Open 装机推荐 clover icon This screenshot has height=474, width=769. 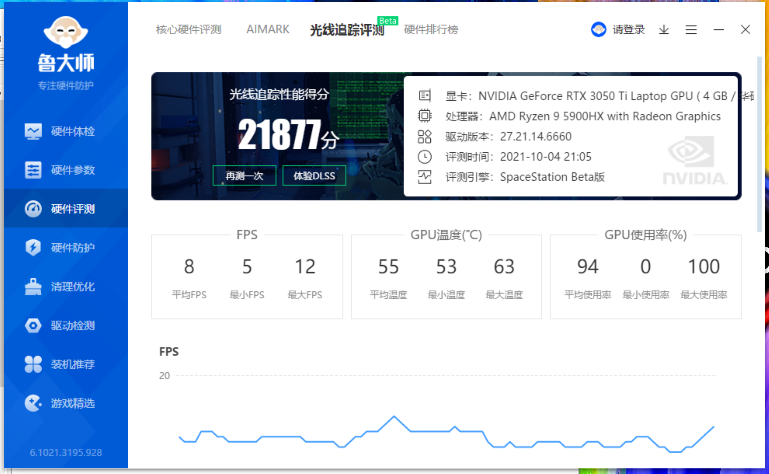(33, 364)
